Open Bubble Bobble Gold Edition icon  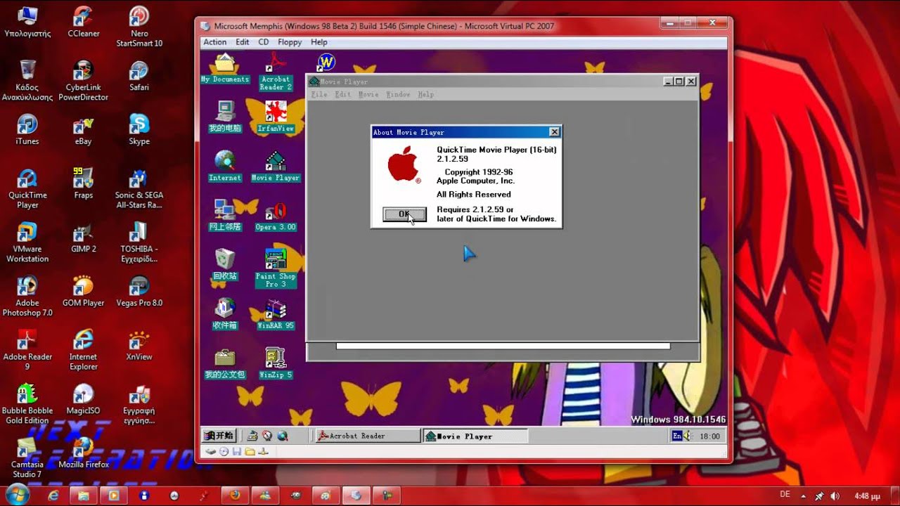coord(27,404)
